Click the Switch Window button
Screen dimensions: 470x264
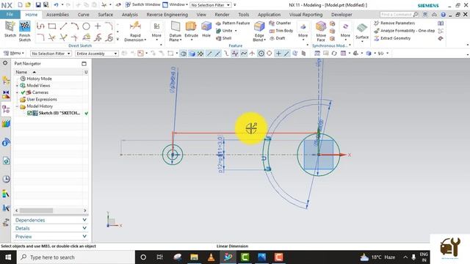point(142,5)
